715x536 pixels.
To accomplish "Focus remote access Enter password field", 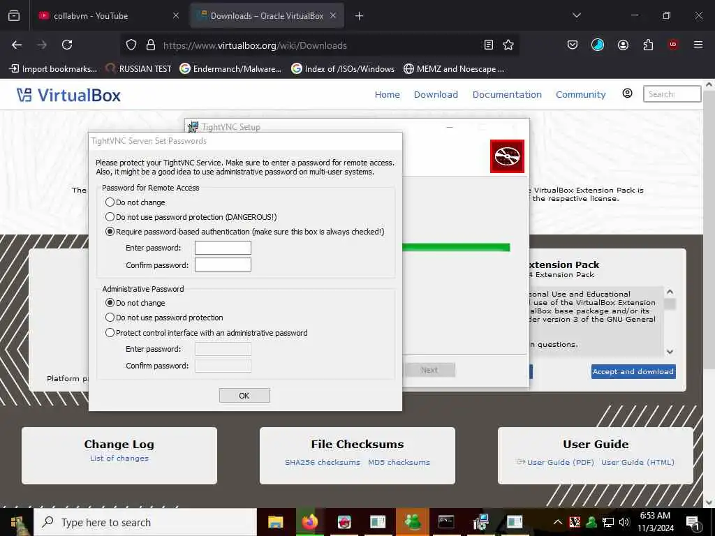I will [x=223, y=248].
